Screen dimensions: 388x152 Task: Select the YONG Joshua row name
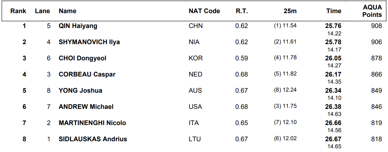pyautogui.click(x=80, y=91)
